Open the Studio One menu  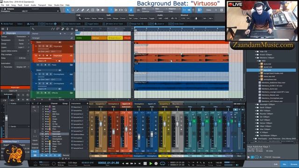pos(59,5)
